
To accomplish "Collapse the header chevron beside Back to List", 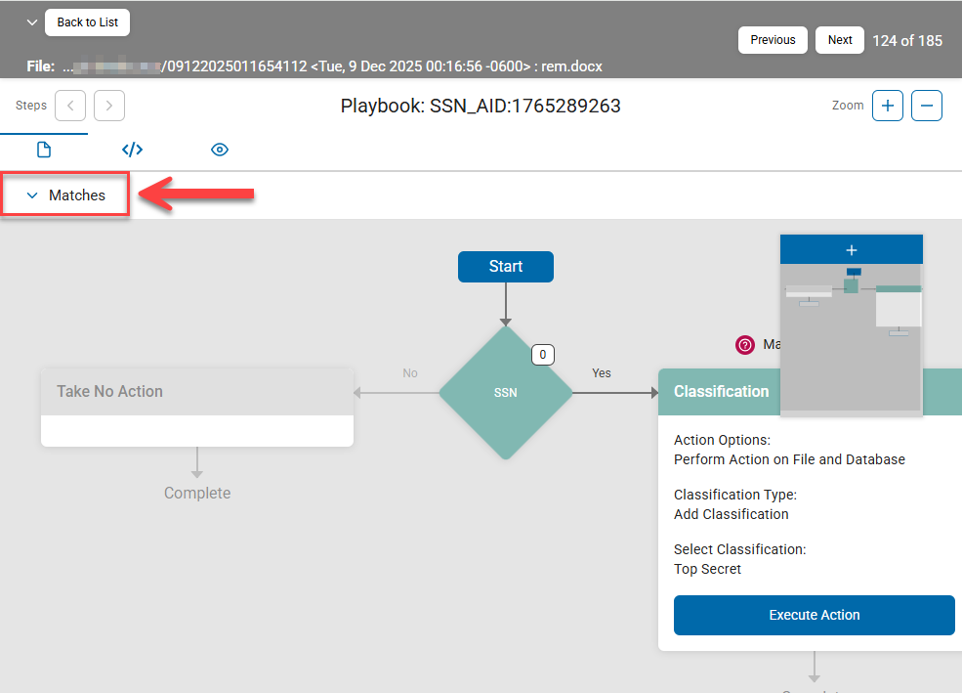I will tap(32, 22).
